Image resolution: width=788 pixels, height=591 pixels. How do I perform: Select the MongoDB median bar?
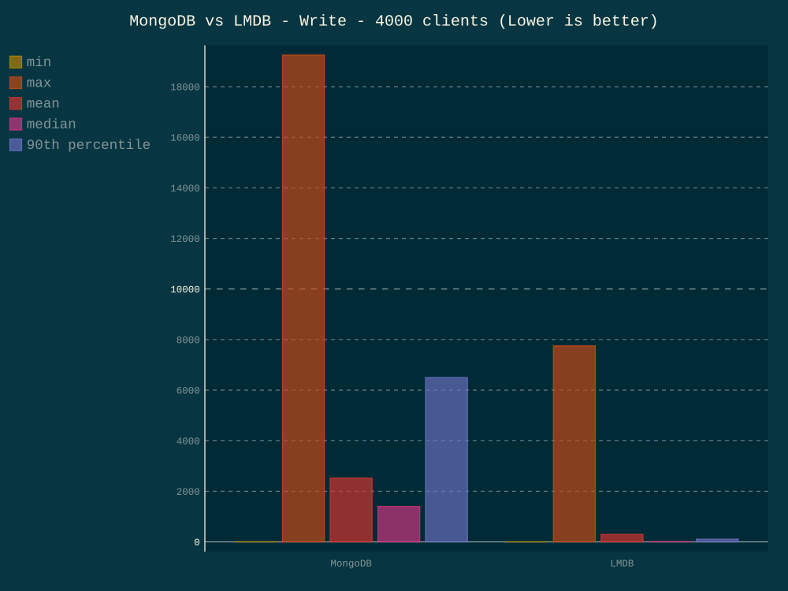coord(399,524)
